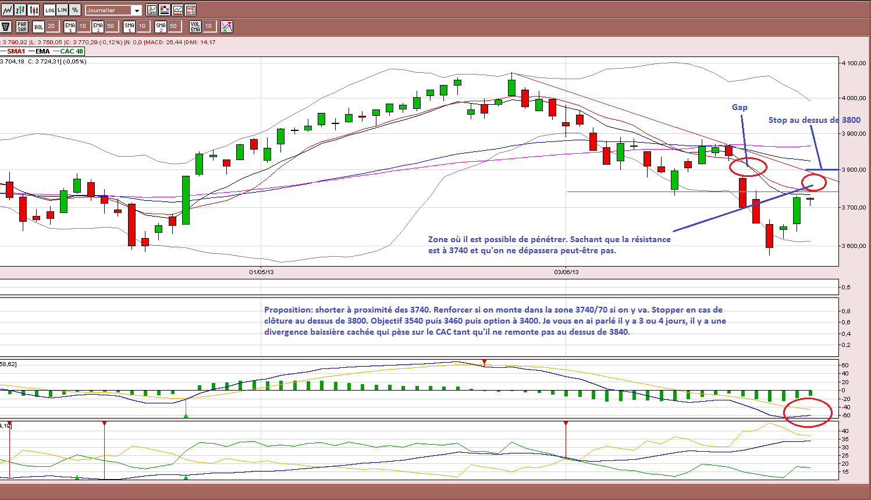871x500 pixels.
Task: Toggle the EMA 2 indicator
Action: pyautogui.click(x=98, y=26)
